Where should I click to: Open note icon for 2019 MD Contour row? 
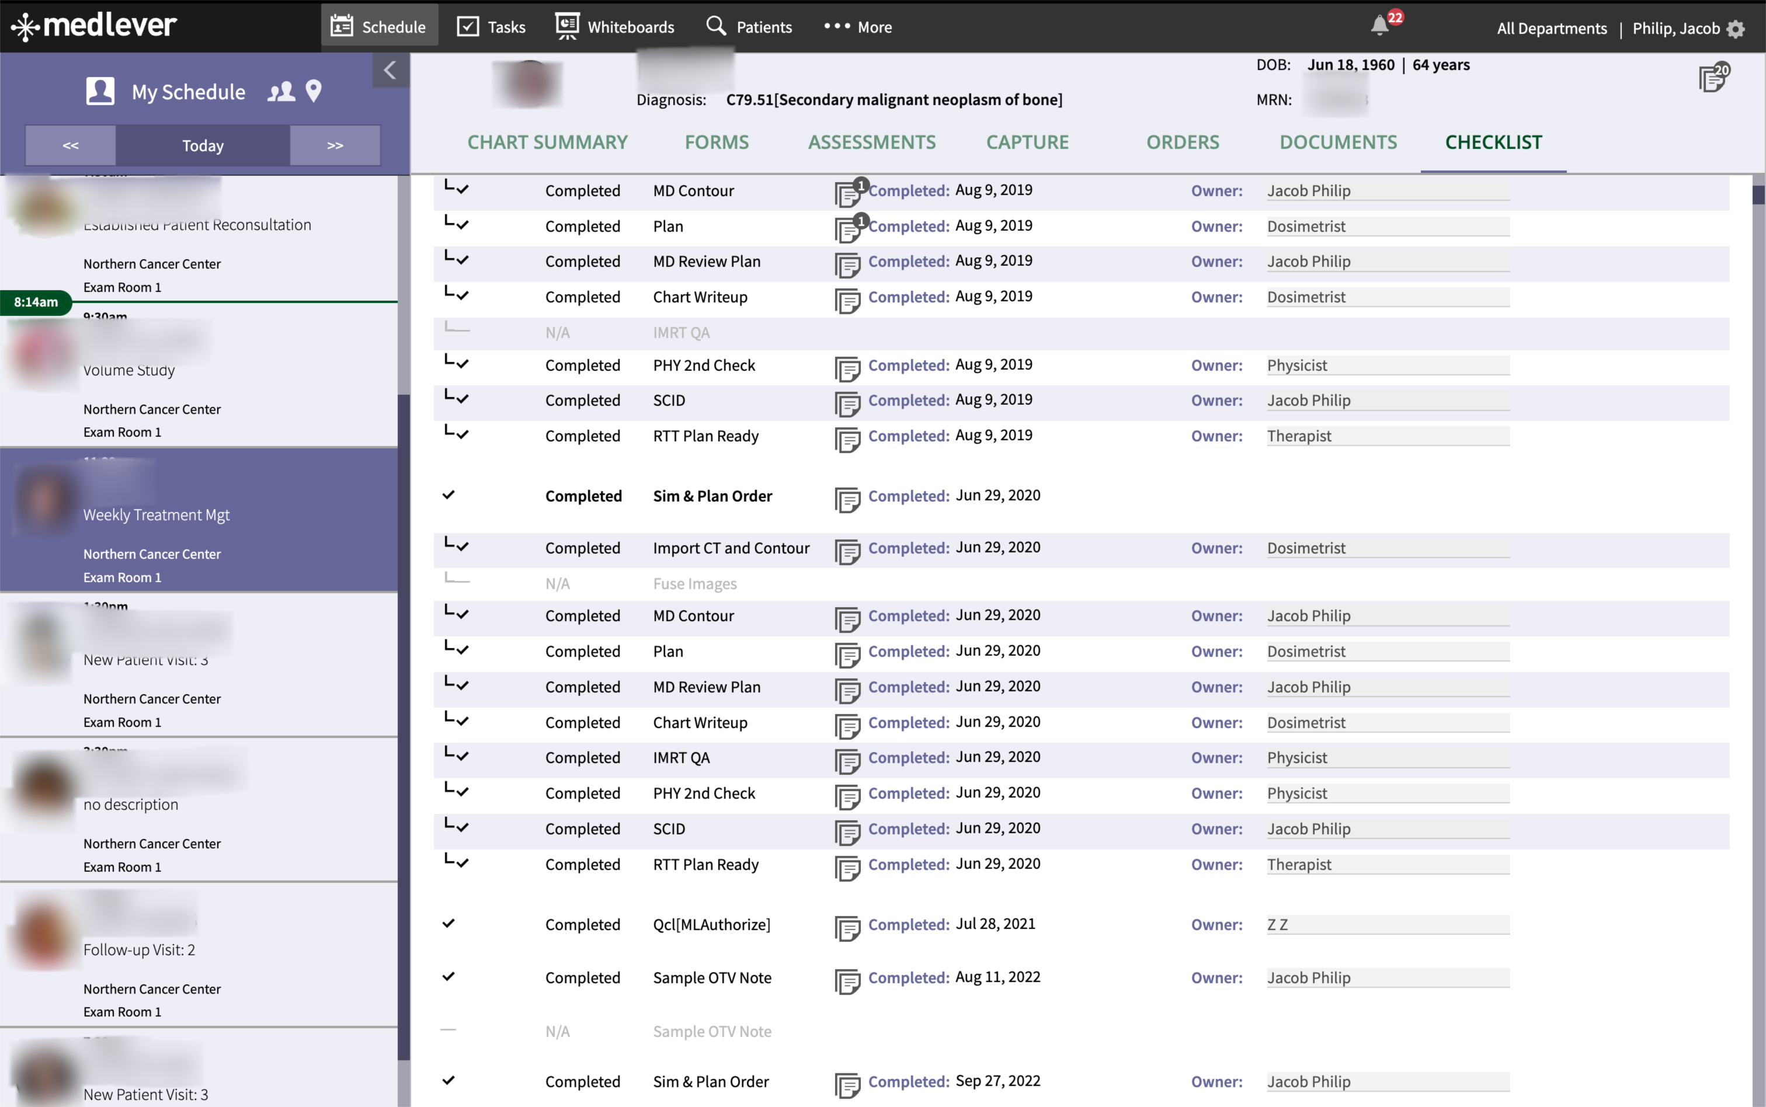click(848, 193)
